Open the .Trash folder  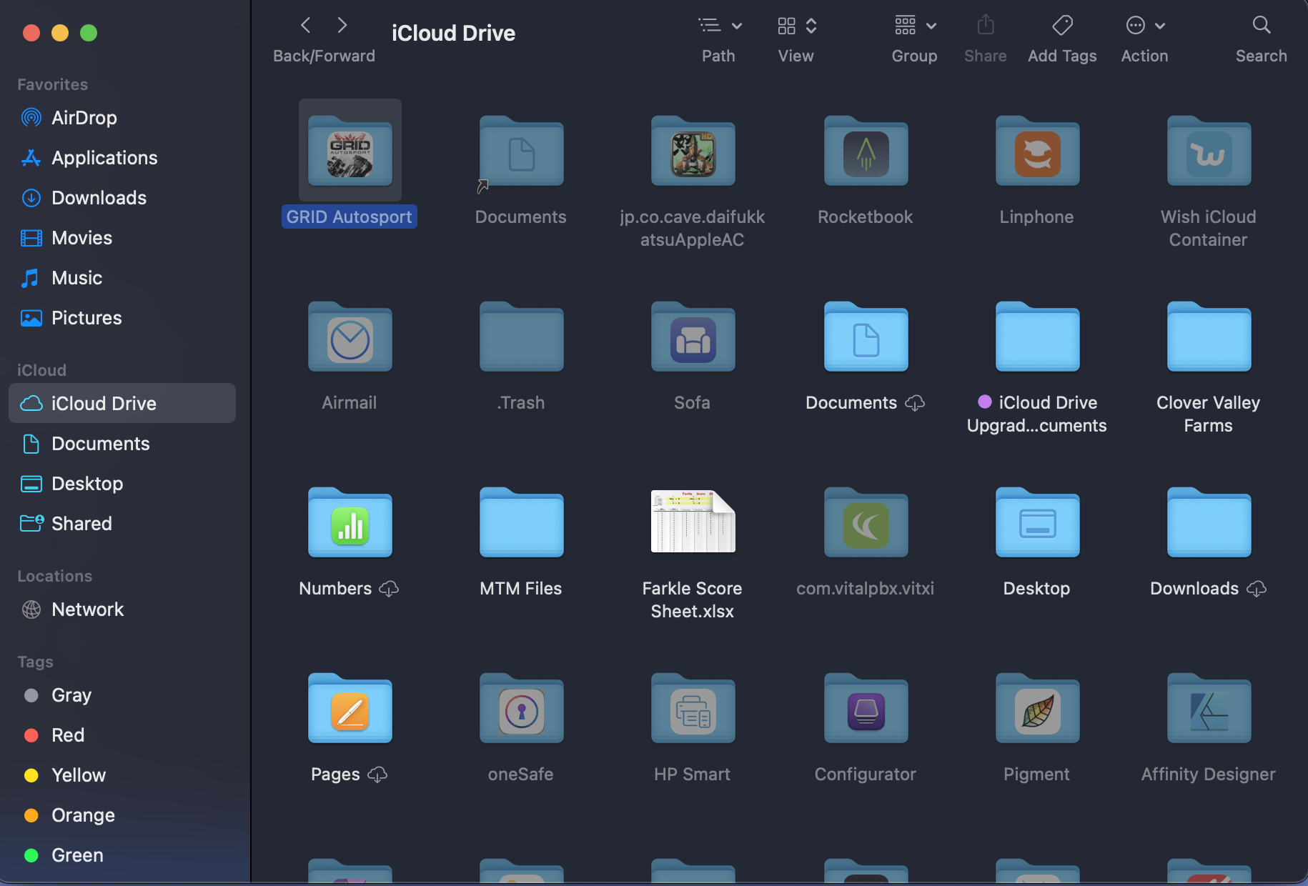(x=521, y=337)
